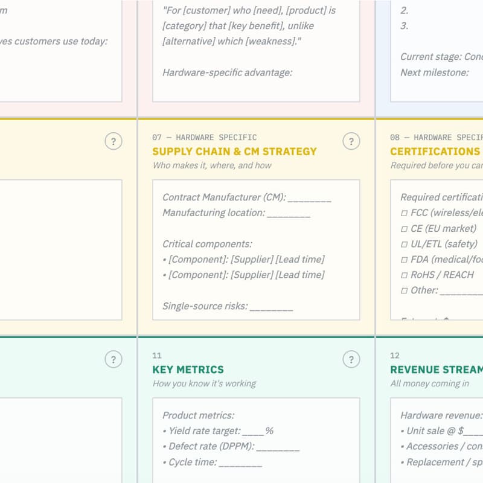This screenshot has width=483, height=483.
Task: Click the Manufacturing location line
Action: [236, 213]
